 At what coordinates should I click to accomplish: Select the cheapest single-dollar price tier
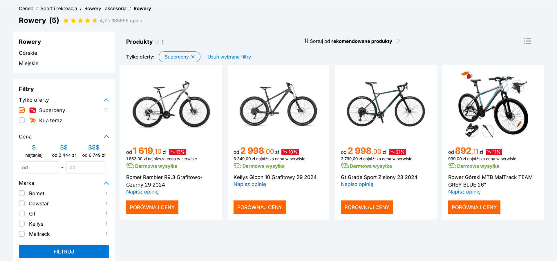[34, 147]
